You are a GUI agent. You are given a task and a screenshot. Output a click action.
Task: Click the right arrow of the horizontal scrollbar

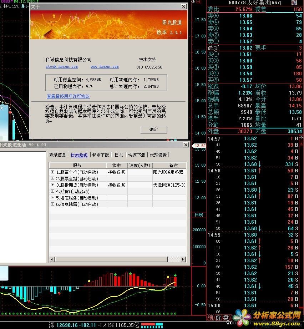click(x=183, y=259)
